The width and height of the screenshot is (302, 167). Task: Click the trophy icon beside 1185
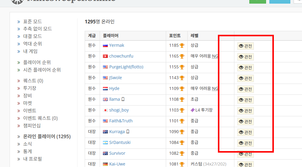(x=182, y=46)
